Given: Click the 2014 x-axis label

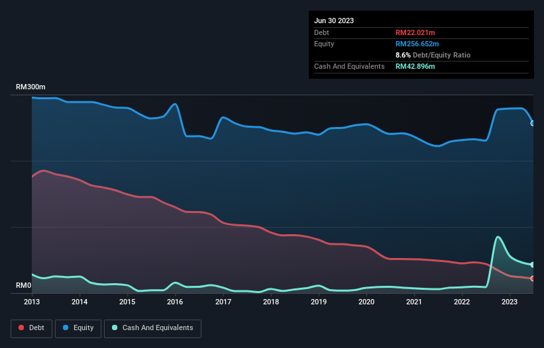Looking at the screenshot, I should tap(80, 302).
